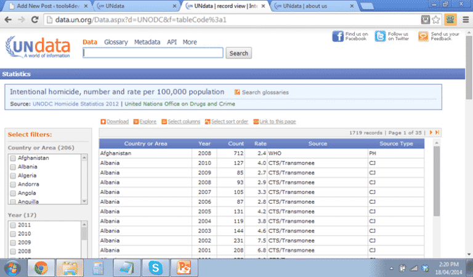Open the More menu in the navigation
This screenshot has height=277, width=473.
point(190,42)
